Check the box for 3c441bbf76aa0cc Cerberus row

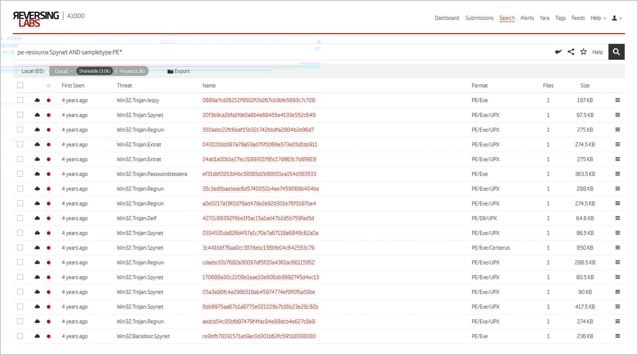click(20, 247)
